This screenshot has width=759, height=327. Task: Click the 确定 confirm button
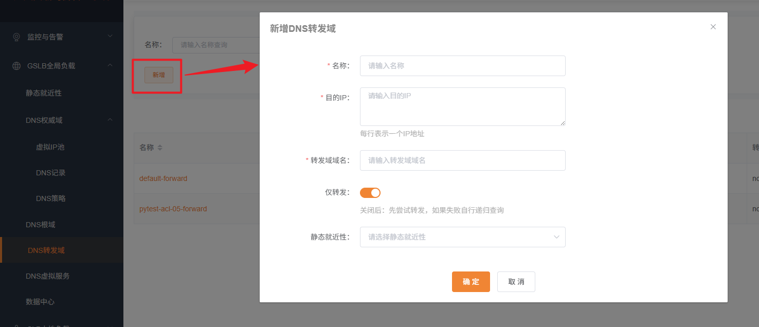click(x=471, y=281)
